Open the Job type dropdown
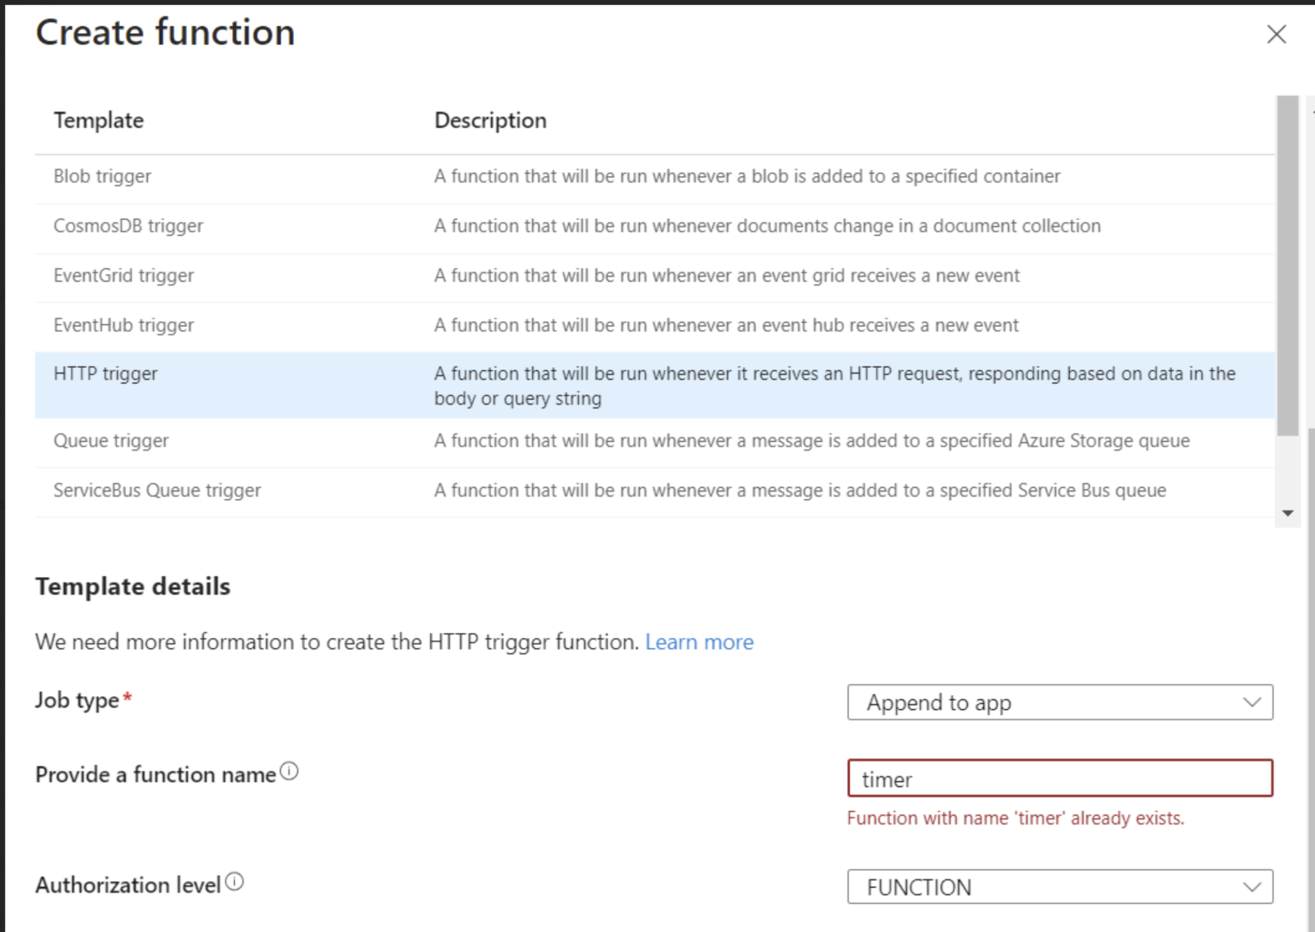Viewport: 1315px width, 932px height. click(1059, 703)
